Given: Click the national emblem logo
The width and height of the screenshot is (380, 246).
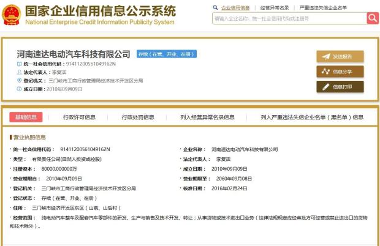Looking at the screenshot, I should click(12, 15).
